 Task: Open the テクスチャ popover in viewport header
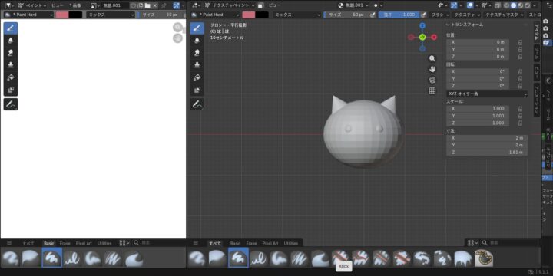pyautogui.click(x=466, y=15)
